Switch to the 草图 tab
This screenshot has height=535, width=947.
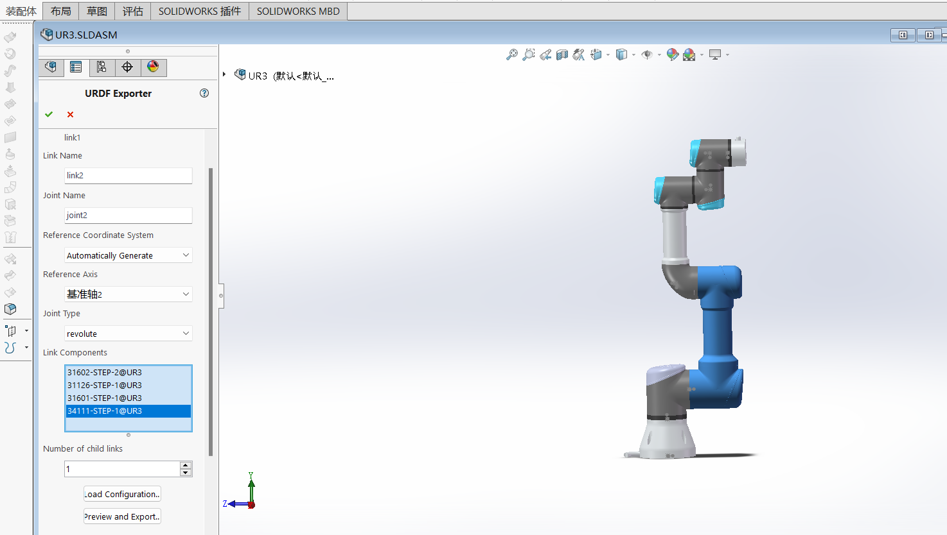(x=97, y=11)
